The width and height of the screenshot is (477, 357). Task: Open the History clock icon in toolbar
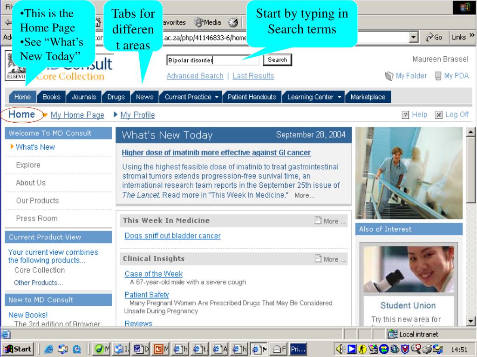click(x=233, y=22)
